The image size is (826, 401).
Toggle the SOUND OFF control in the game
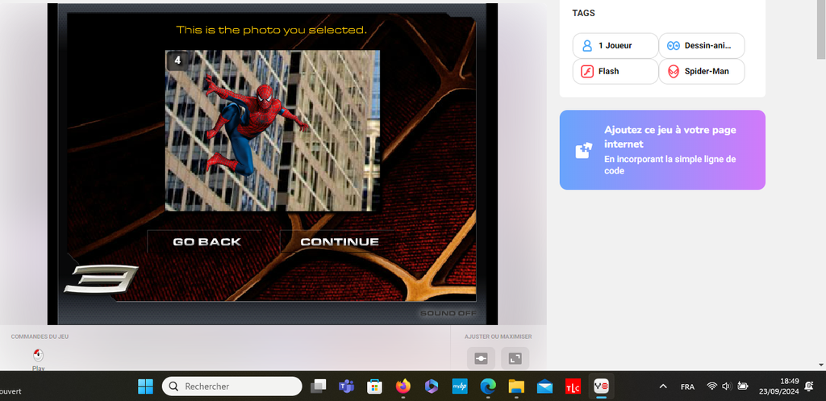click(x=448, y=314)
